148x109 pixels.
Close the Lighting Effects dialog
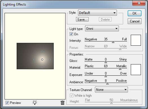coord(139,3)
